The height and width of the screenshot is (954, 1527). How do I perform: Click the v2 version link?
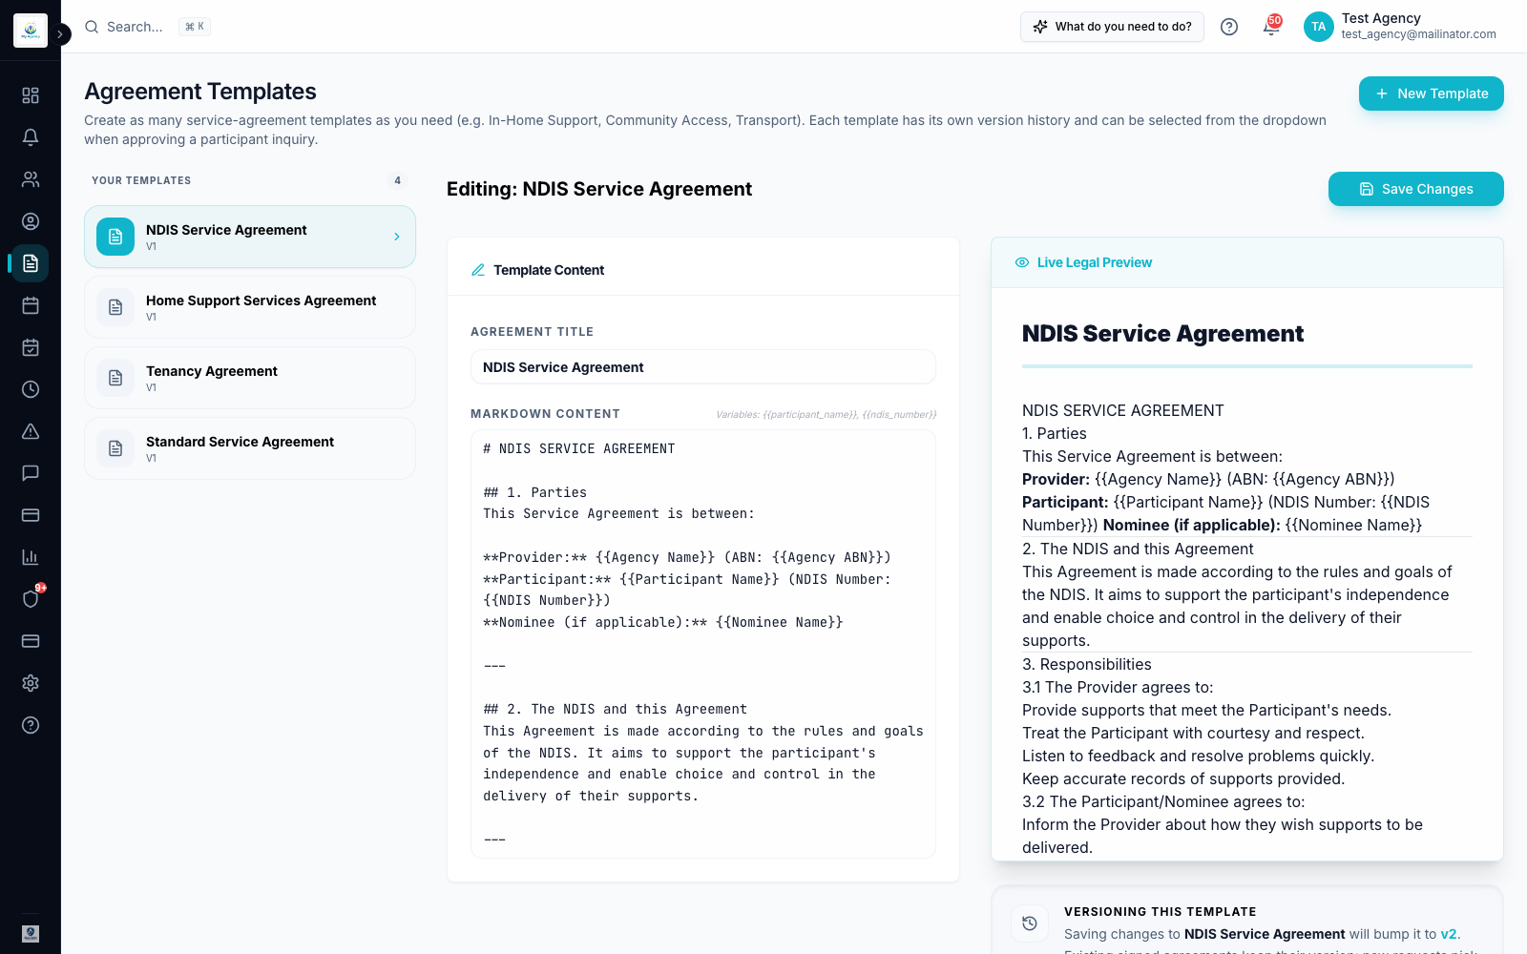click(1449, 934)
